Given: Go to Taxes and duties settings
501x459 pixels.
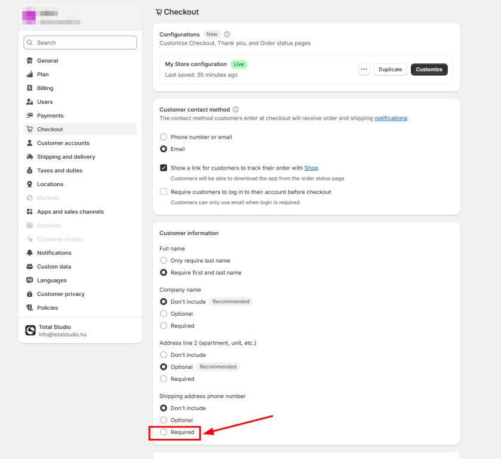Looking at the screenshot, I should click(59, 171).
